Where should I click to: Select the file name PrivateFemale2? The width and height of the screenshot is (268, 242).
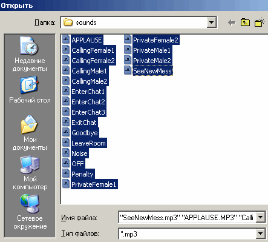pyautogui.click(x=156, y=40)
